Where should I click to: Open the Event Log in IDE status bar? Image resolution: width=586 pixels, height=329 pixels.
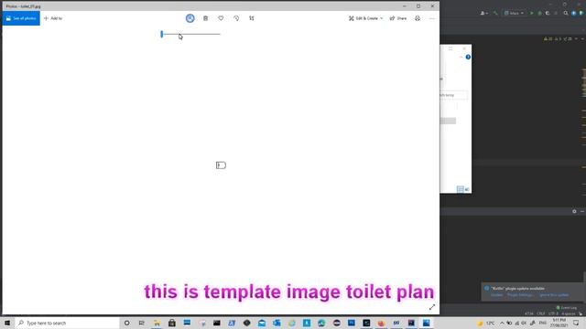[566, 308]
